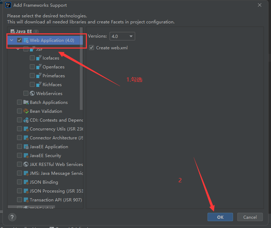The width and height of the screenshot is (271, 228).
Task: Select the JSON Binding row label
Action: tap(44, 182)
